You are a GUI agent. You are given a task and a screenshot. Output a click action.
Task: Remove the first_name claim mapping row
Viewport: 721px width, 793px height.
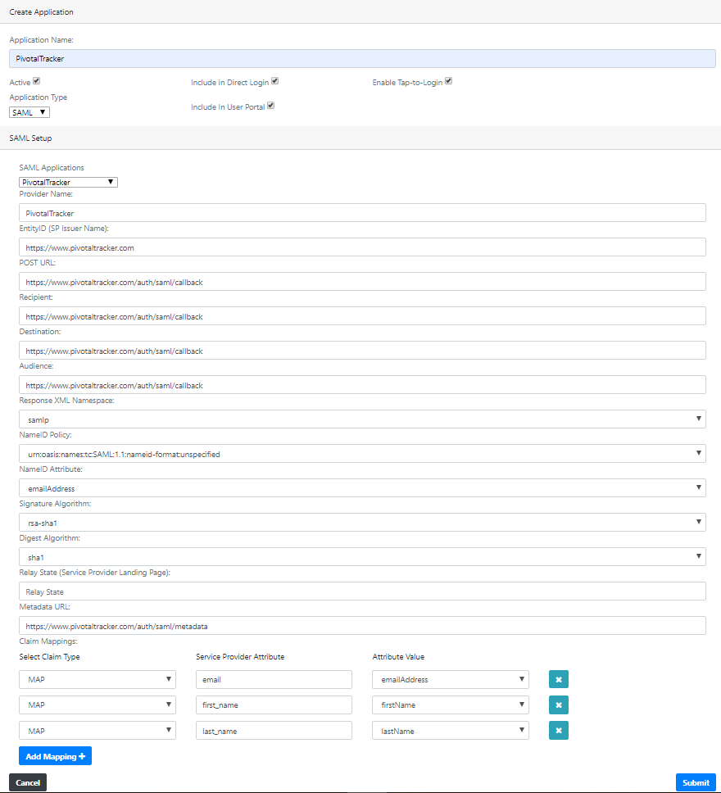[x=559, y=705]
